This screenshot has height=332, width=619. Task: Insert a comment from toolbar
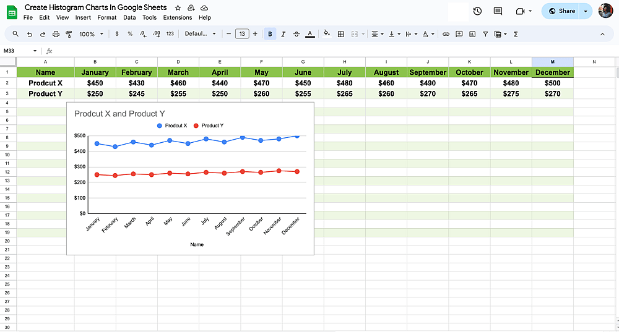(x=459, y=34)
